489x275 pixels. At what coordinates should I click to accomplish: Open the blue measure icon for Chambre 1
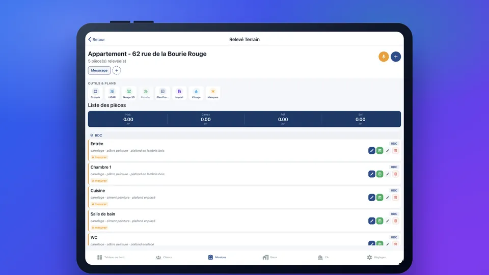tap(372, 174)
